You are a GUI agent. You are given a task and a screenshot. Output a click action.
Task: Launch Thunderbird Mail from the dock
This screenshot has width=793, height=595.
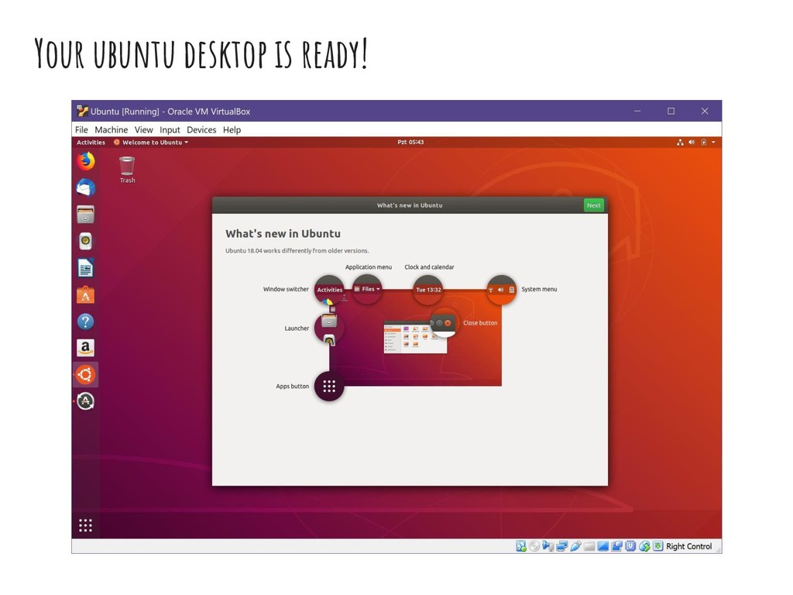pos(85,187)
